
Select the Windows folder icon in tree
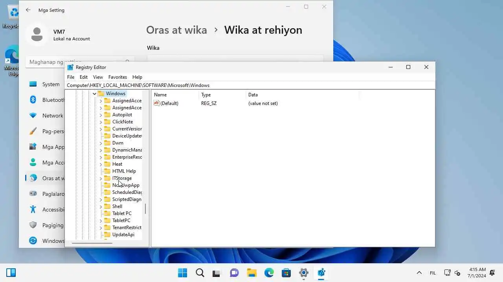click(x=101, y=94)
